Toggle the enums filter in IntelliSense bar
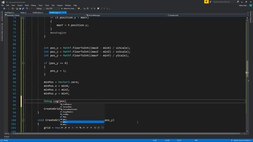Image resolution: width=253 pixels, height=142 pixels. 87,128
